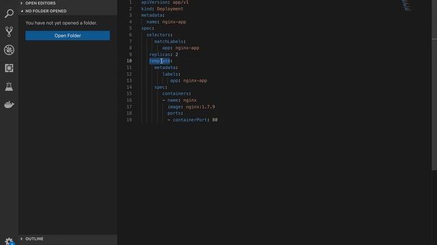Click line number 10 in gutter
Screen dimensions: 437x245
coord(129,61)
